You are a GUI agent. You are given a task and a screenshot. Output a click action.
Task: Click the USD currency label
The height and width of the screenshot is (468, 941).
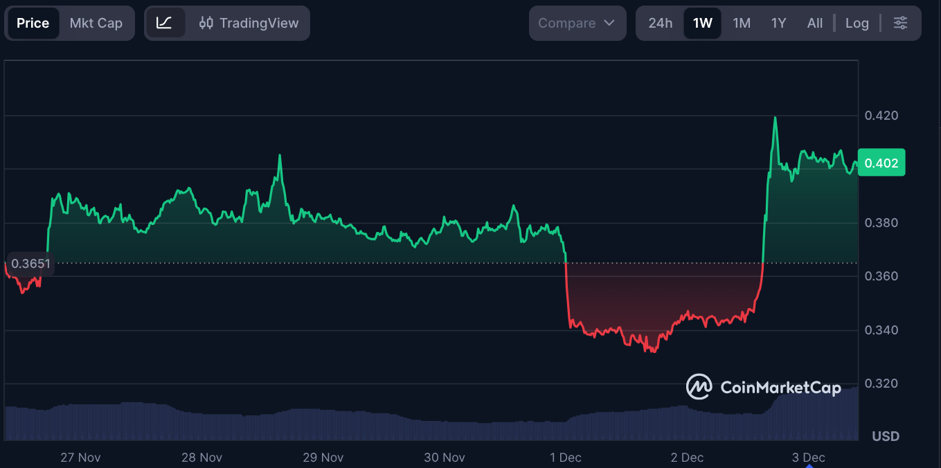(x=886, y=436)
